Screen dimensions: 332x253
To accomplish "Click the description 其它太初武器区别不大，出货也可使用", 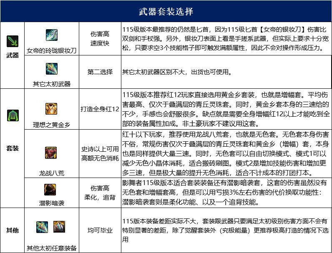I will pos(177,72).
